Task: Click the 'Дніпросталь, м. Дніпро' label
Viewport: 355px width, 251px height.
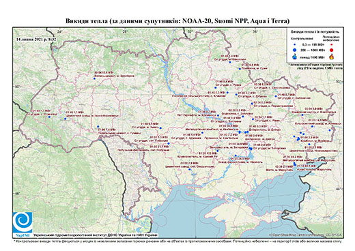Action: [265, 130]
